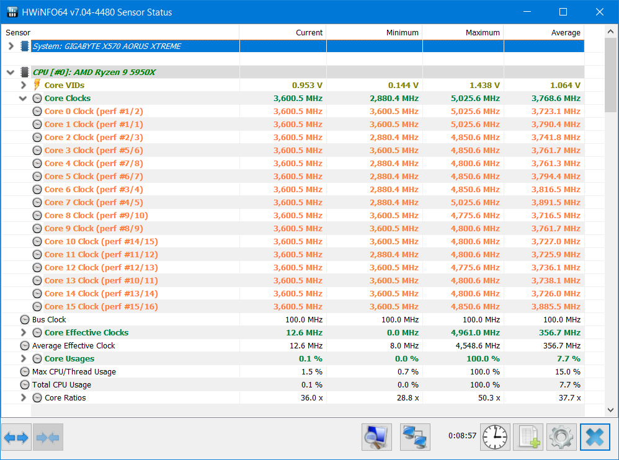Close sensors with the blue X icon
Image resolution: width=619 pixels, height=460 pixels.
(595, 437)
